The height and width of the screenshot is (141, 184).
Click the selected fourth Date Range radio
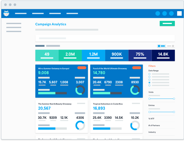coord(149,83)
